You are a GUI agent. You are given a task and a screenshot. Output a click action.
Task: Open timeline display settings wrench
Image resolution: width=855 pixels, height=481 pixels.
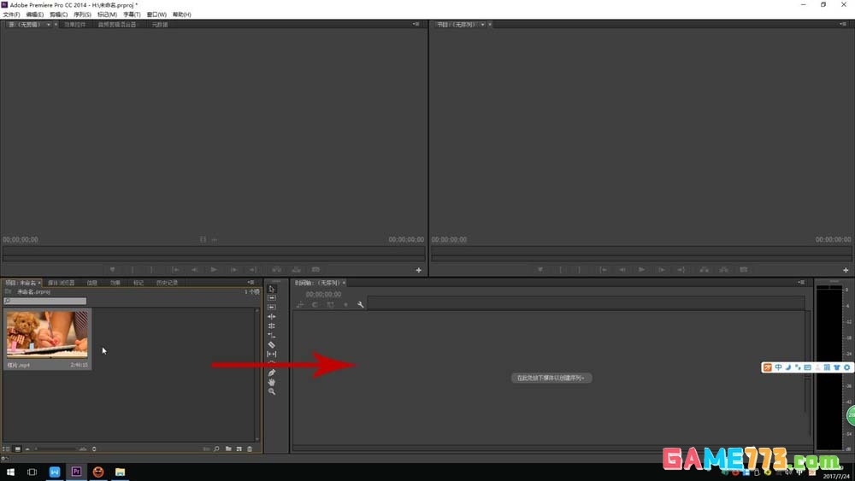coord(361,305)
